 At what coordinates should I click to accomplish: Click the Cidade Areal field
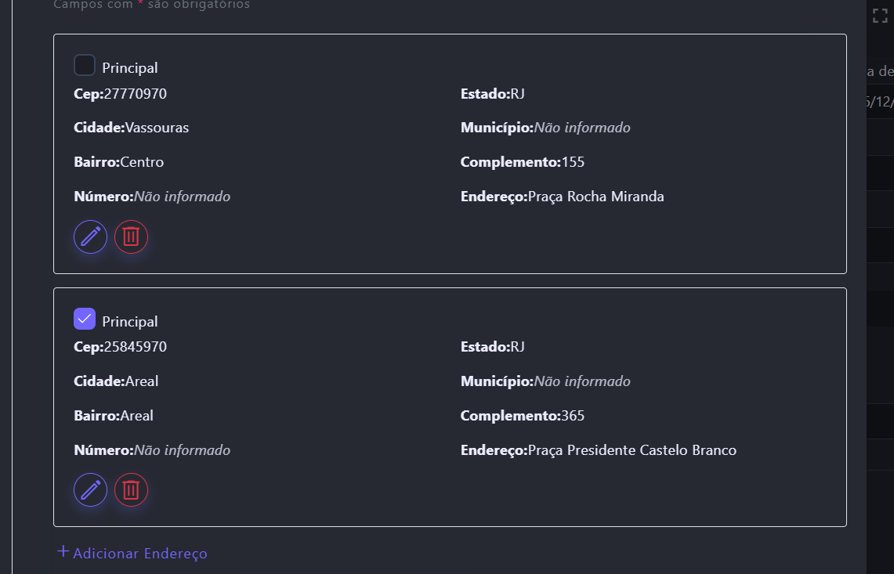142,381
